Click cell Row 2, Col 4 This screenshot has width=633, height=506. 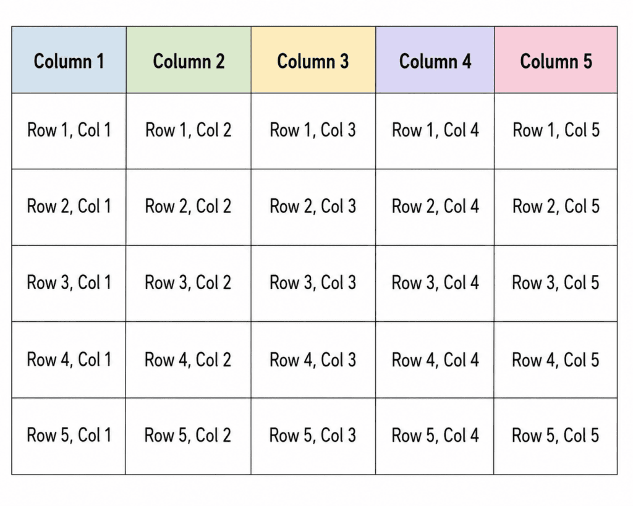tap(435, 207)
